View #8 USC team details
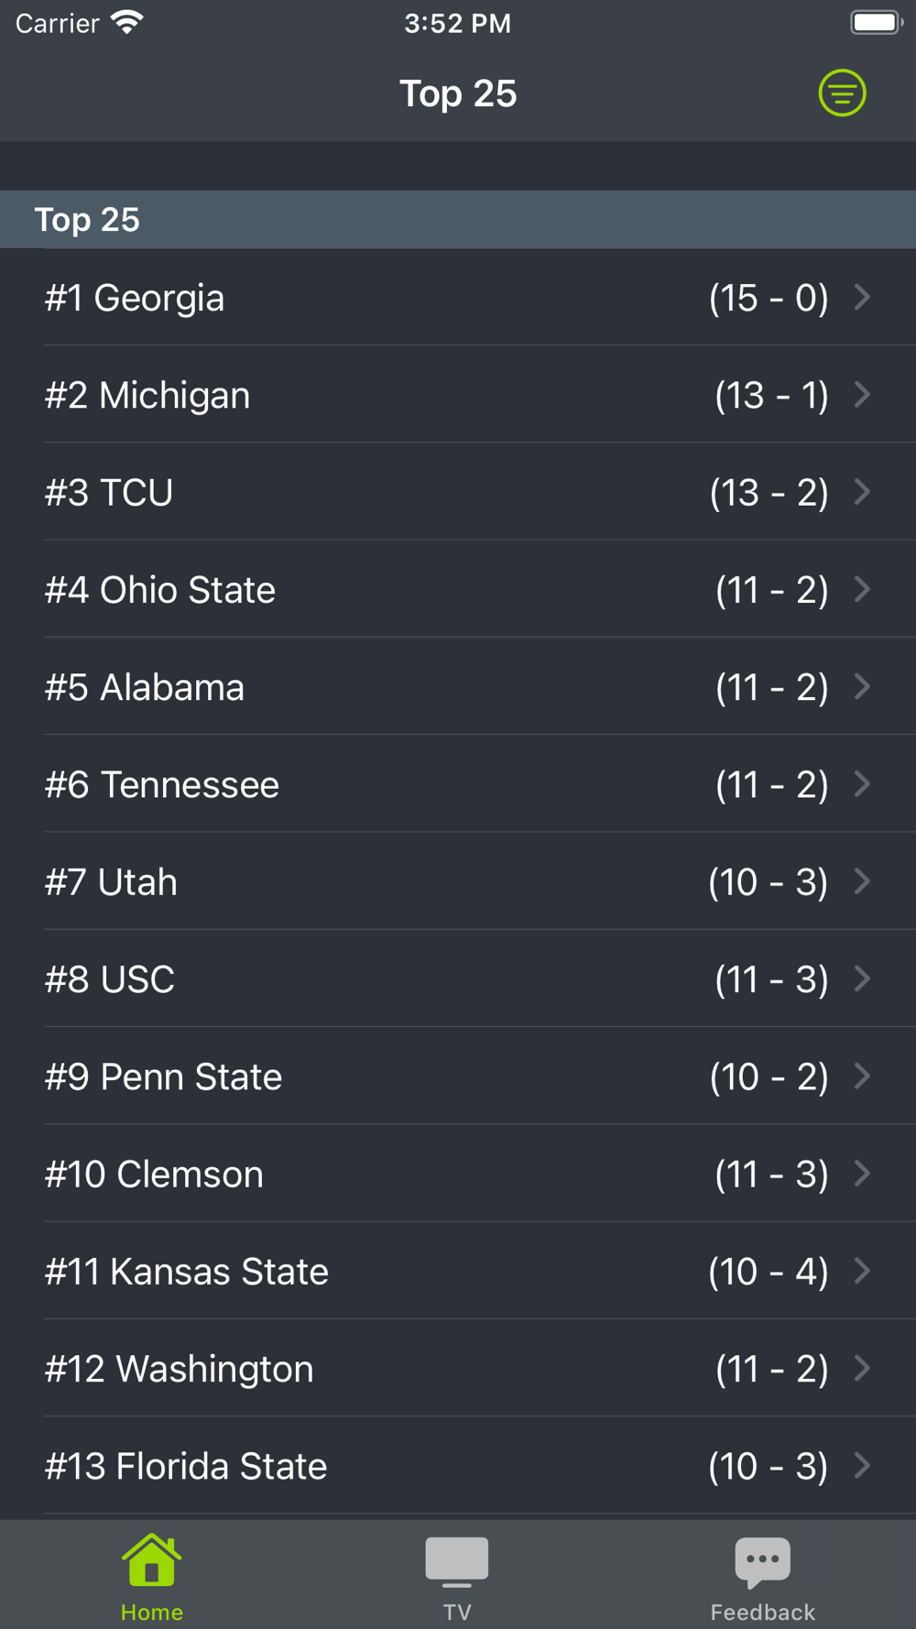 click(x=110, y=979)
